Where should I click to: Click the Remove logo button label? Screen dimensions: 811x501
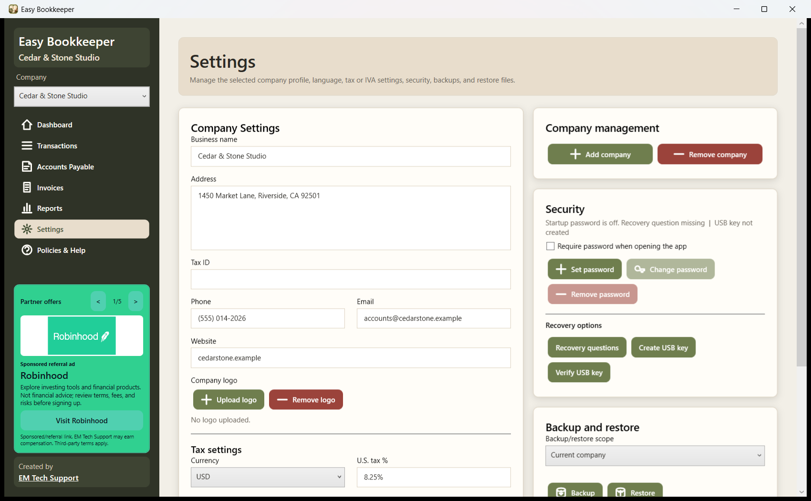pos(314,400)
